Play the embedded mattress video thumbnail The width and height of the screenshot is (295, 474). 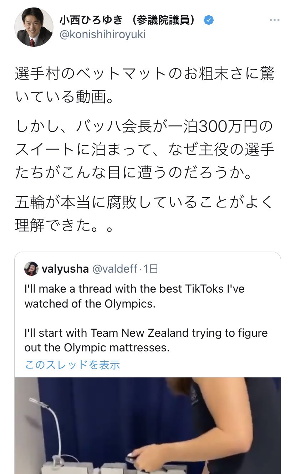point(148,426)
